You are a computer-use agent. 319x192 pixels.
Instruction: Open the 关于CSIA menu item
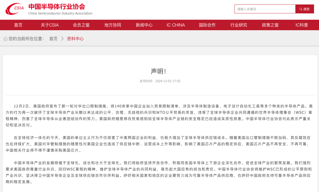pyautogui.click(x=50, y=25)
